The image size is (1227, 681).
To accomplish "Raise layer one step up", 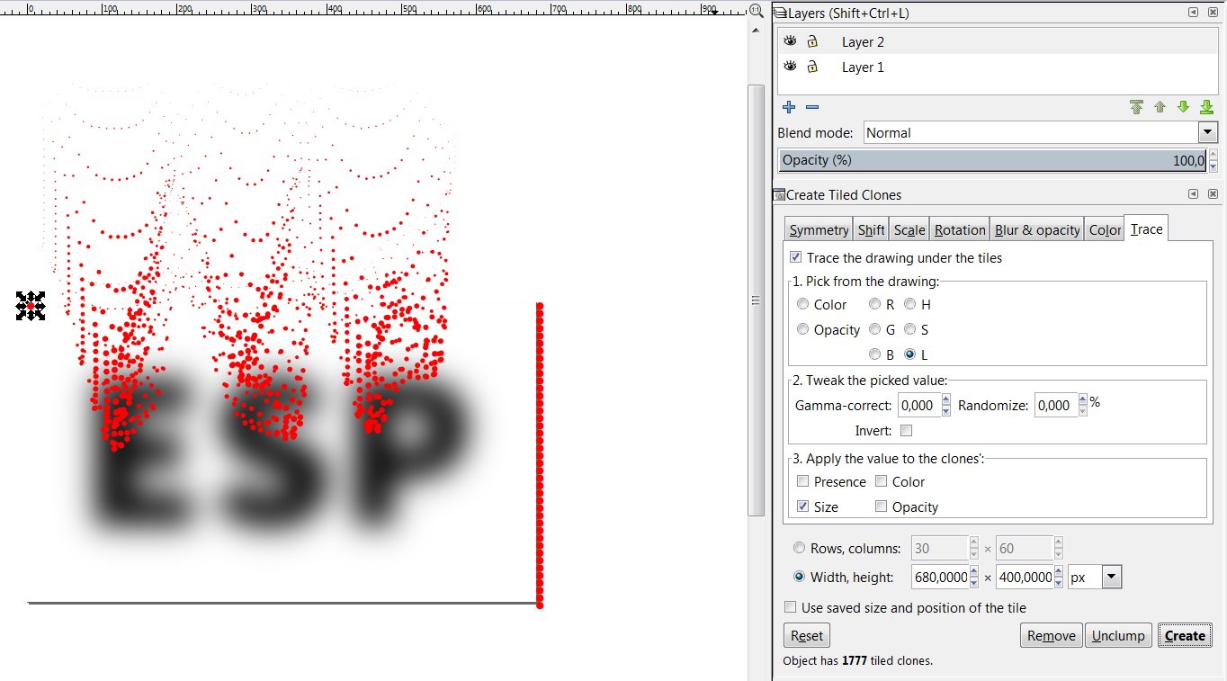I will coord(1160,107).
